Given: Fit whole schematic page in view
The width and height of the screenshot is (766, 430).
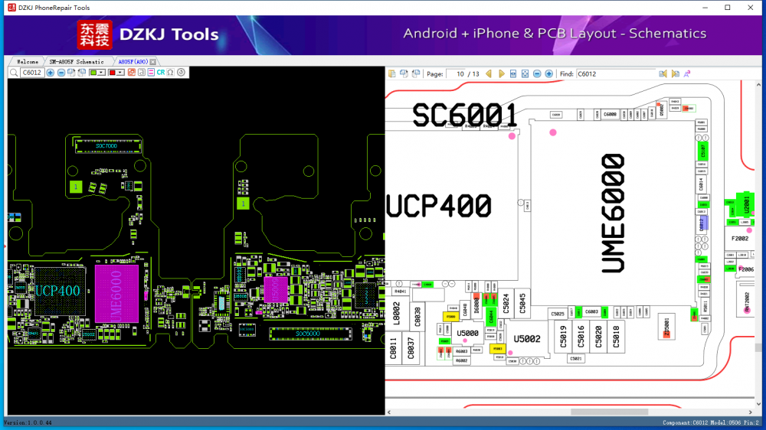Looking at the screenshot, I should pos(525,73).
